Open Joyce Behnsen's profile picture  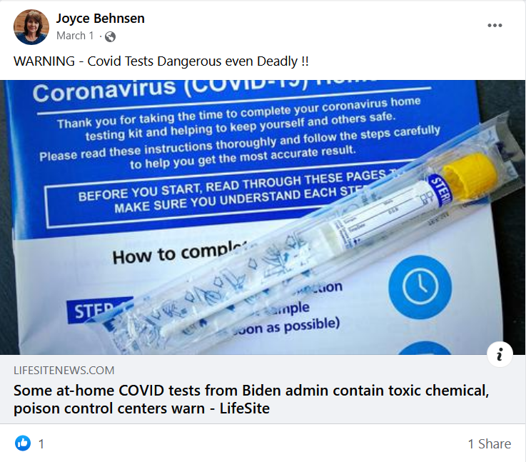31,27
